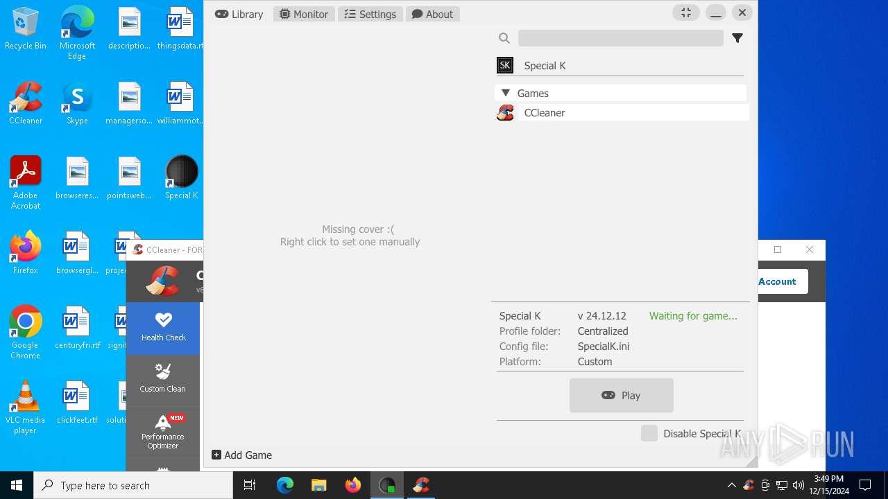This screenshot has height=499, width=888.
Task: Open the notification center
Action: point(865,485)
